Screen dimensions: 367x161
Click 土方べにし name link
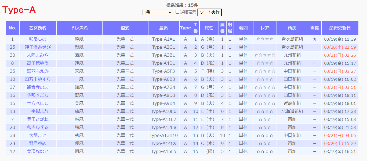click(38, 103)
